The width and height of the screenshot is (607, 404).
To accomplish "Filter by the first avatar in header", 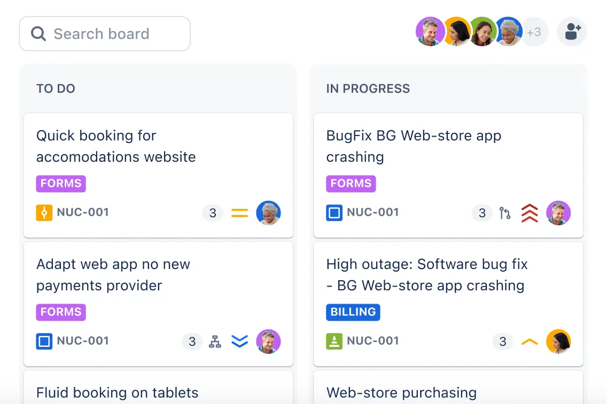I will pyautogui.click(x=430, y=32).
